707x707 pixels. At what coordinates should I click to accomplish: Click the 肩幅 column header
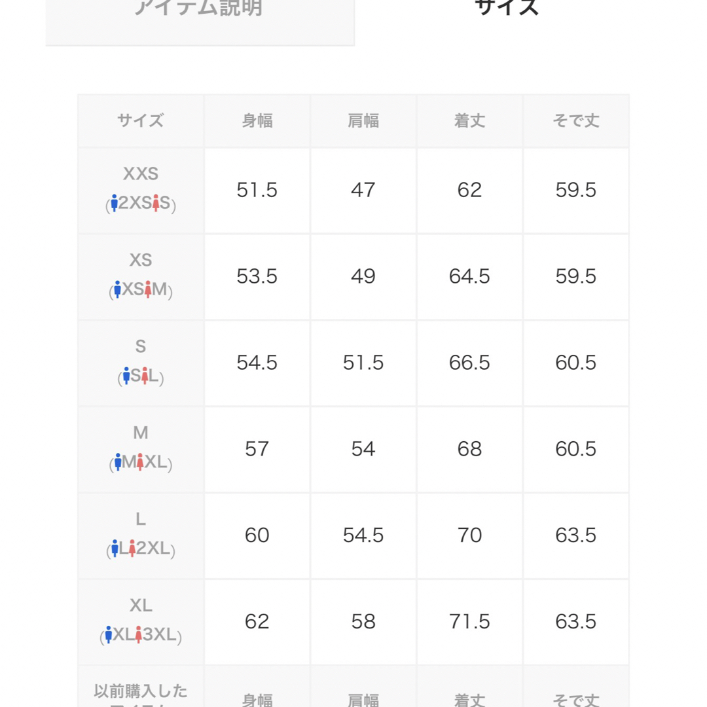pyautogui.click(x=363, y=121)
